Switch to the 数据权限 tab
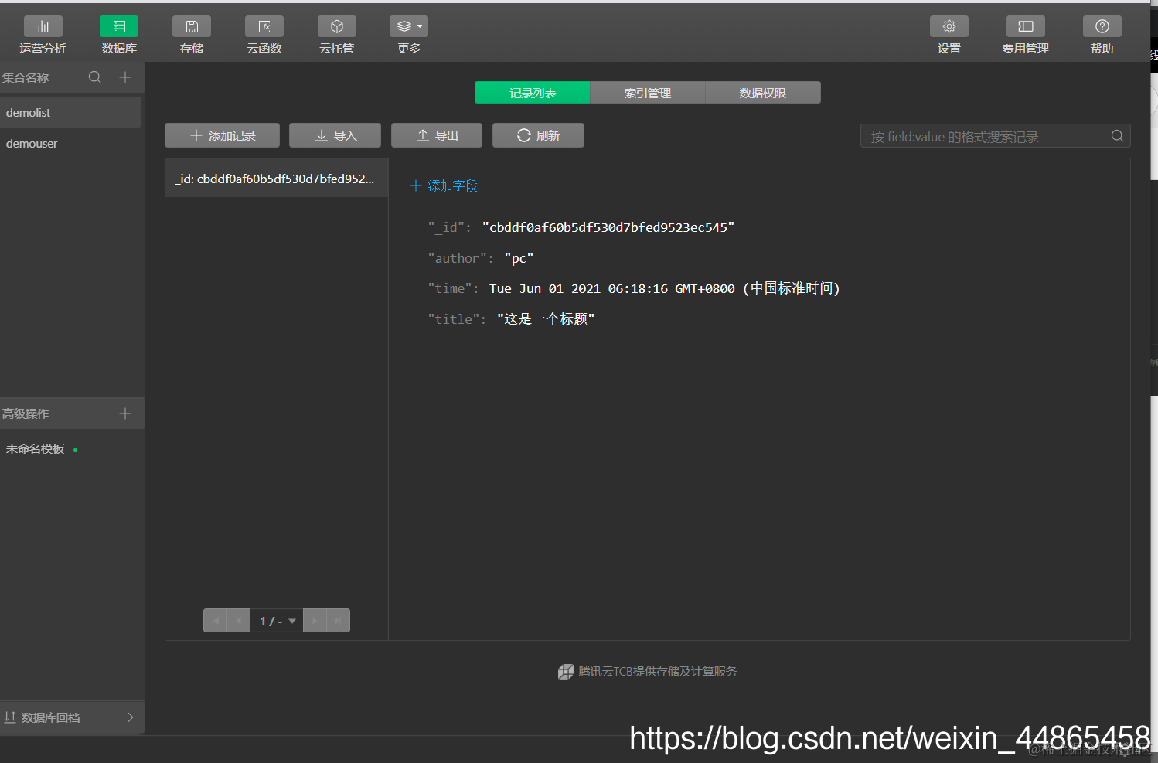The image size is (1158, 763). (763, 93)
